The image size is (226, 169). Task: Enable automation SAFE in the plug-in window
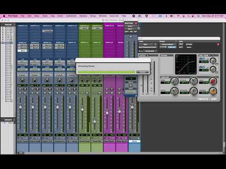[x=181, y=47]
